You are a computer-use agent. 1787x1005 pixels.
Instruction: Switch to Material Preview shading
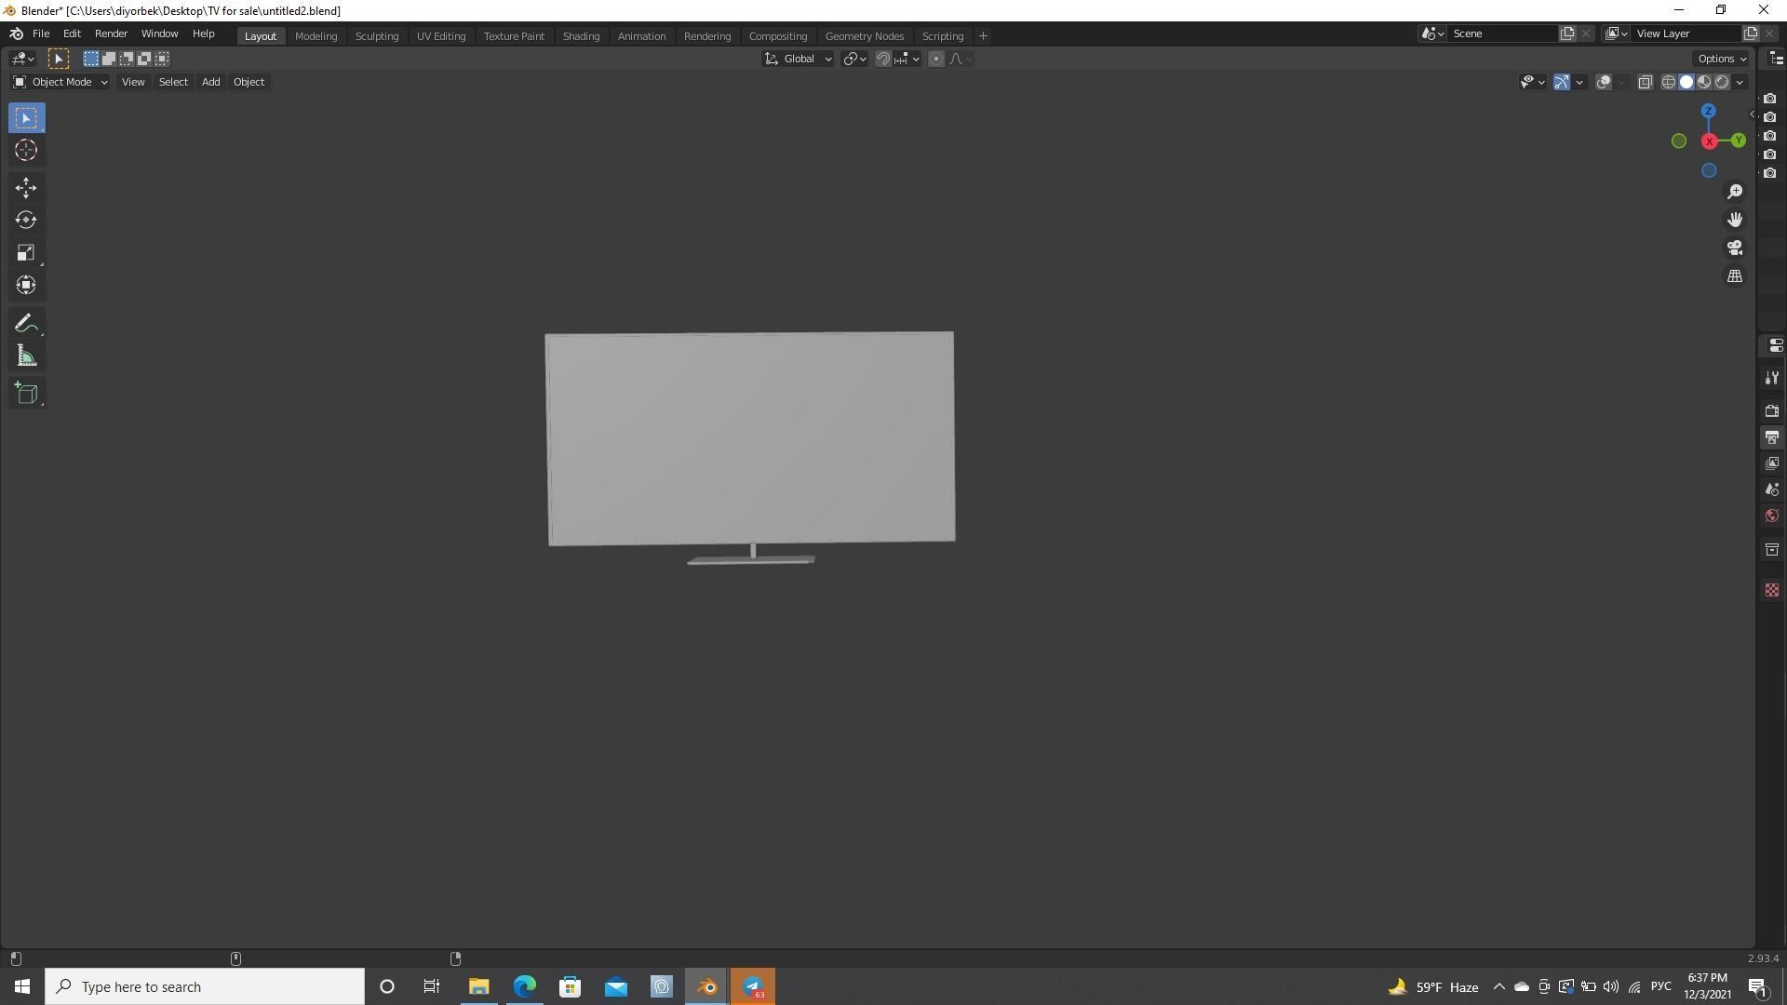(x=1704, y=82)
